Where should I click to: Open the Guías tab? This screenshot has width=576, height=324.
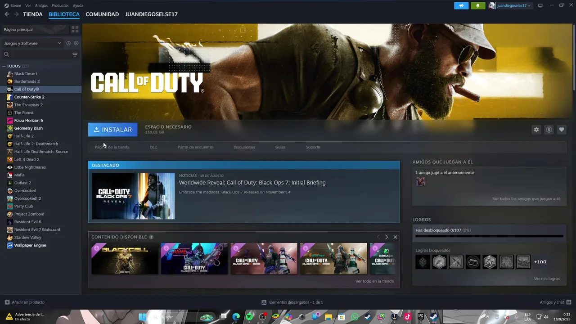[x=280, y=147]
